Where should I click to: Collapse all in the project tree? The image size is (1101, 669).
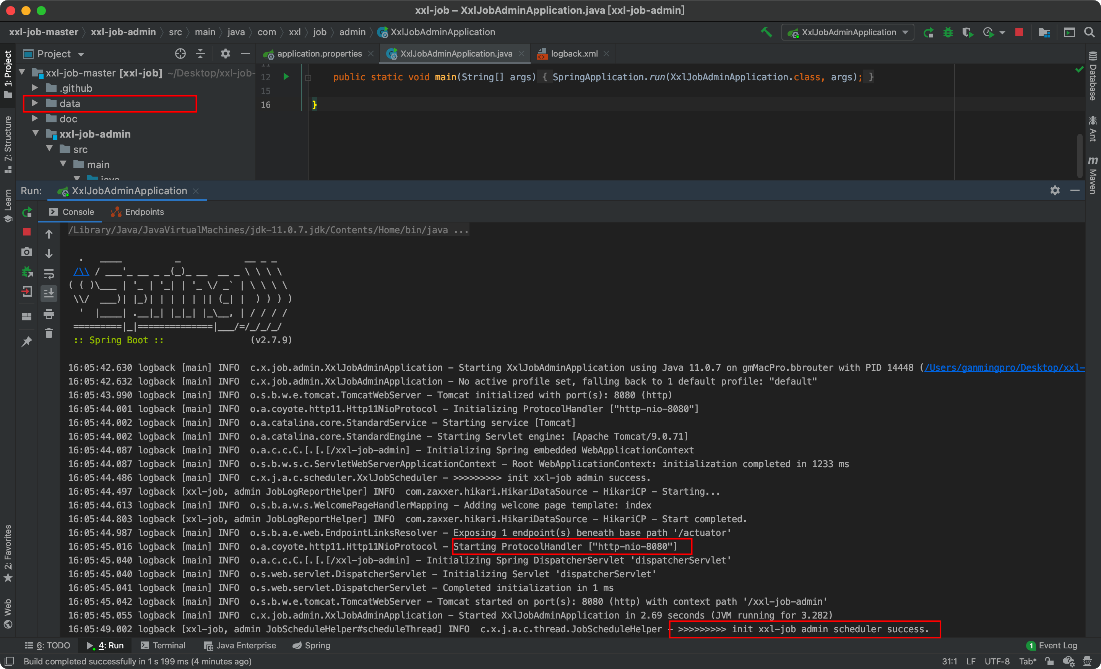(x=200, y=54)
